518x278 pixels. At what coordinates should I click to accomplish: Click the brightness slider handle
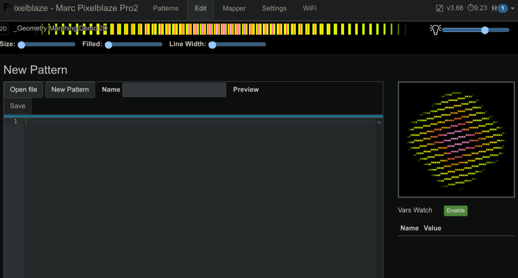coord(485,30)
